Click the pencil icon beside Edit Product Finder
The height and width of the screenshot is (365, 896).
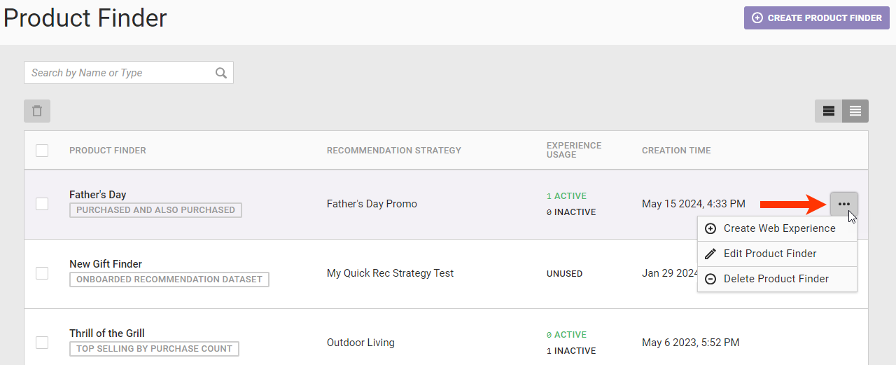pyautogui.click(x=710, y=254)
